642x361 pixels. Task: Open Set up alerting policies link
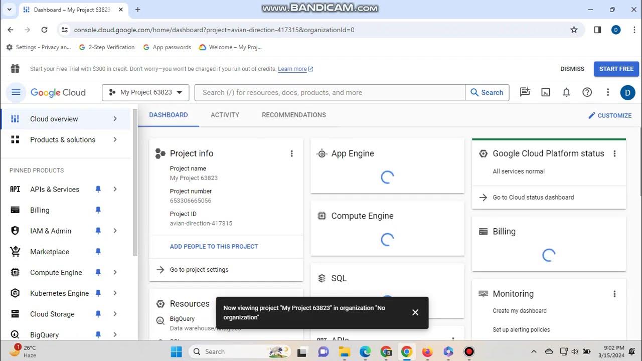click(x=521, y=329)
